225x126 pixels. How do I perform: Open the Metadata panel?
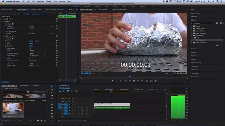[x=194, y=16]
